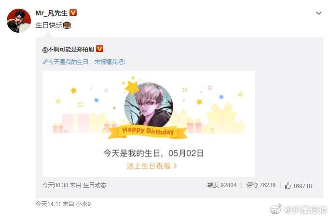Like the post with thumbs-up icon
Screen dimensions: 331x218
coord(288,186)
